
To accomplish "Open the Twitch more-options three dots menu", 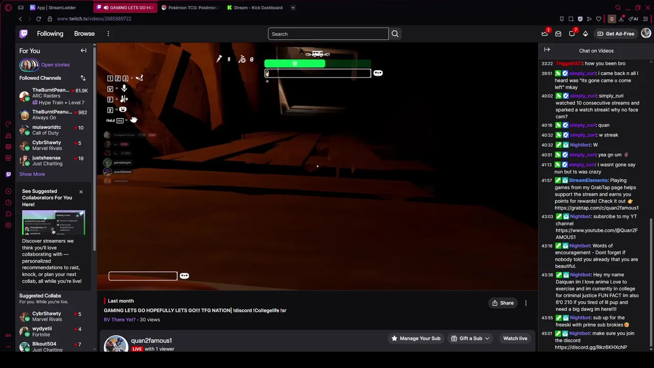I will click(108, 34).
